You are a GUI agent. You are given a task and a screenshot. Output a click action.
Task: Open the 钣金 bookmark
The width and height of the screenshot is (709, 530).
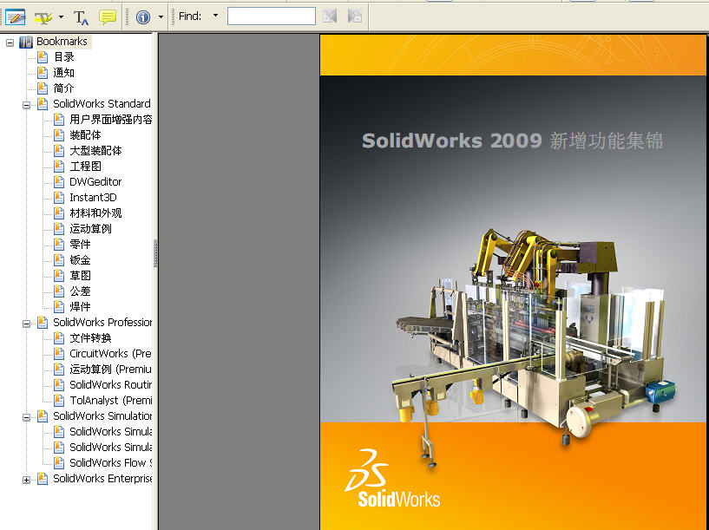click(x=80, y=260)
